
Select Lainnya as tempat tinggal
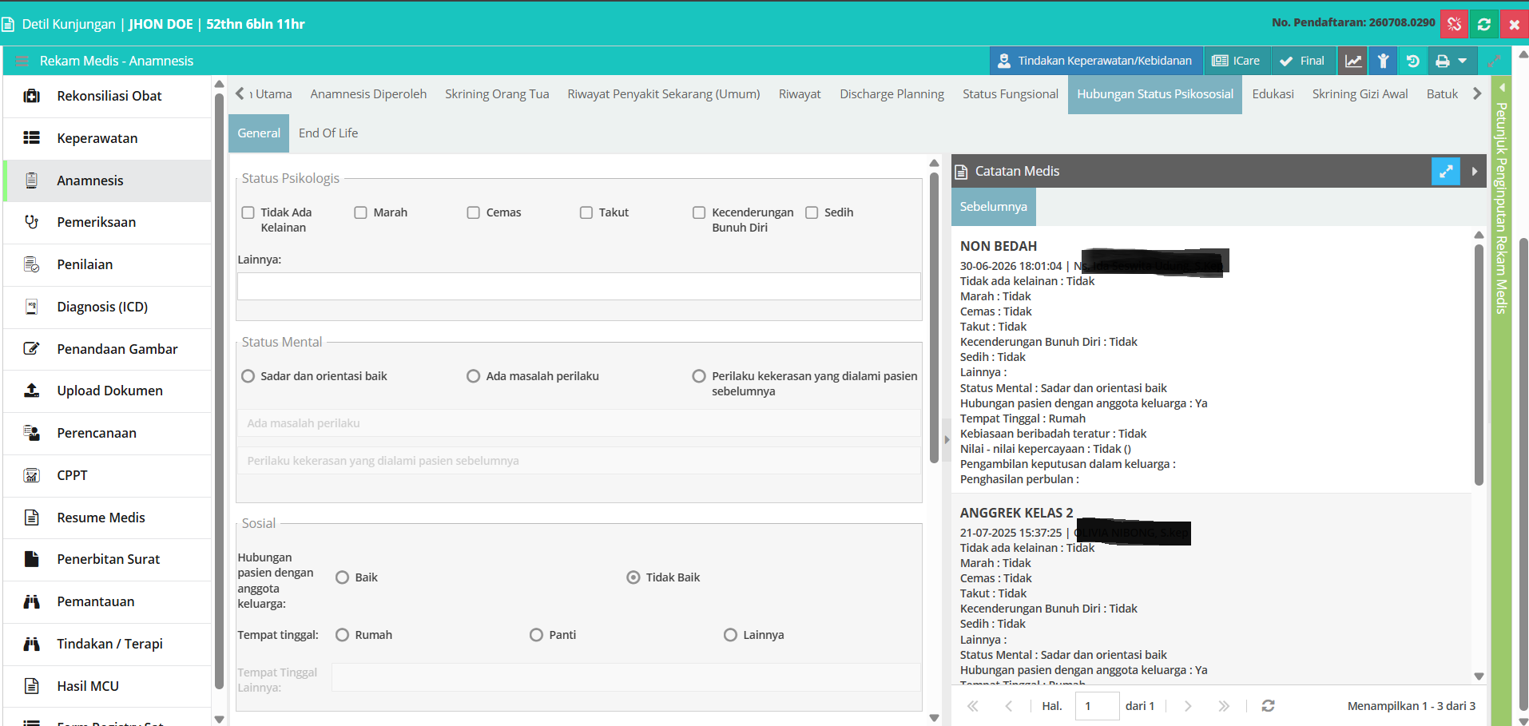coord(730,635)
